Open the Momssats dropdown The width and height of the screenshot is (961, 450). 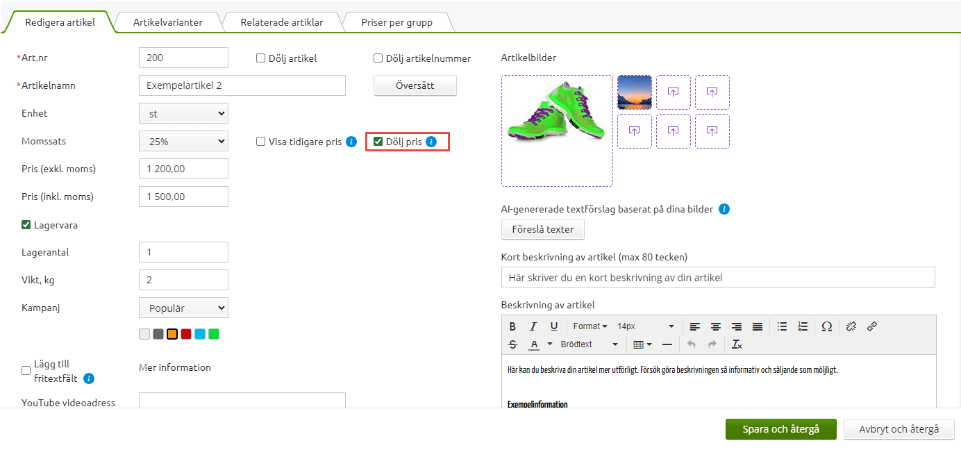(x=183, y=141)
